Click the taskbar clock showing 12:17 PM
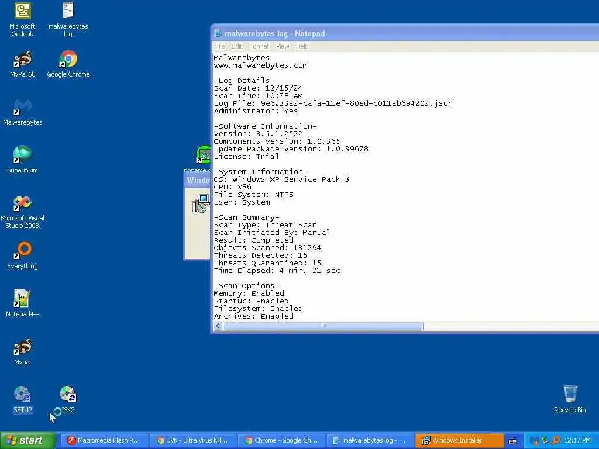Image resolution: width=599 pixels, height=449 pixels. coord(577,440)
